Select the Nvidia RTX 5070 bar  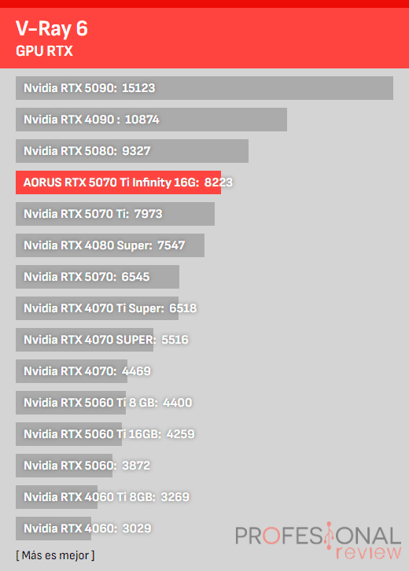click(98, 277)
